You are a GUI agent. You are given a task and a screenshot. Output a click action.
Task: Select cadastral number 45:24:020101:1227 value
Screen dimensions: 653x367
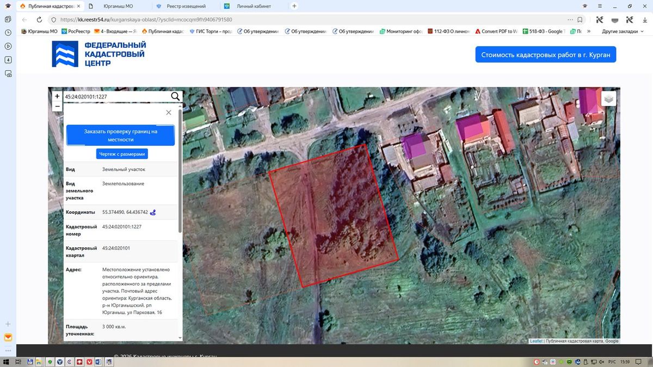122,227
